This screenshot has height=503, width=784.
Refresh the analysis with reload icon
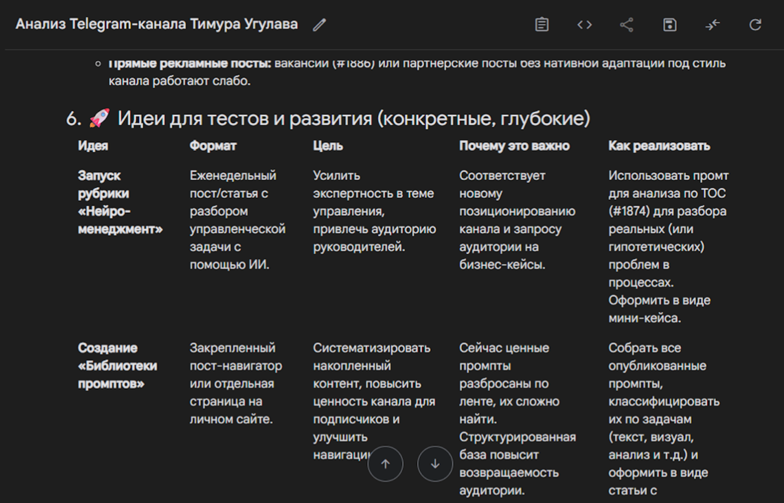pyautogui.click(x=755, y=25)
